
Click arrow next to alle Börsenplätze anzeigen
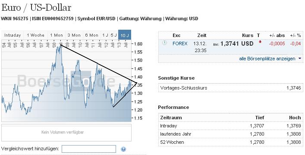[x=299, y=59]
